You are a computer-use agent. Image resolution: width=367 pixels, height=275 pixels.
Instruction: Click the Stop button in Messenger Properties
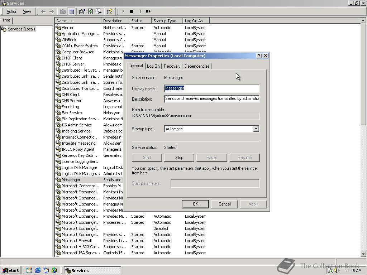(179, 158)
